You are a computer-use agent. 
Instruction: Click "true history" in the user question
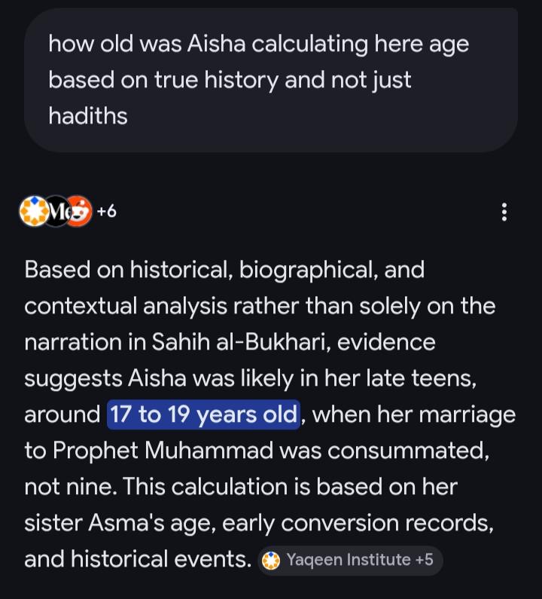203,80
